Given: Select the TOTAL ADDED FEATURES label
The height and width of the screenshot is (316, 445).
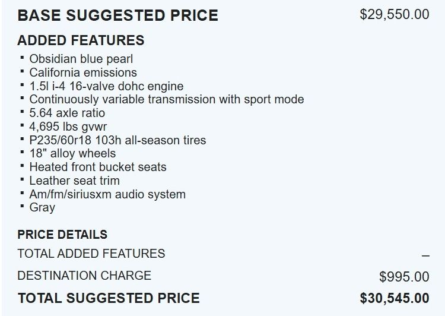Looking at the screenshot, I should tap(91, 254).
